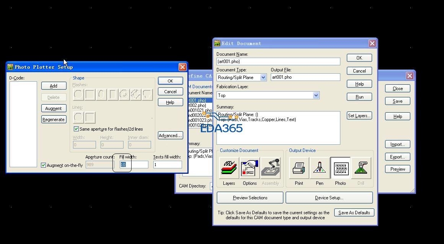Click Save in Define CAM Documents
Viewport: 444px width, 244px height.
(398, 101)
